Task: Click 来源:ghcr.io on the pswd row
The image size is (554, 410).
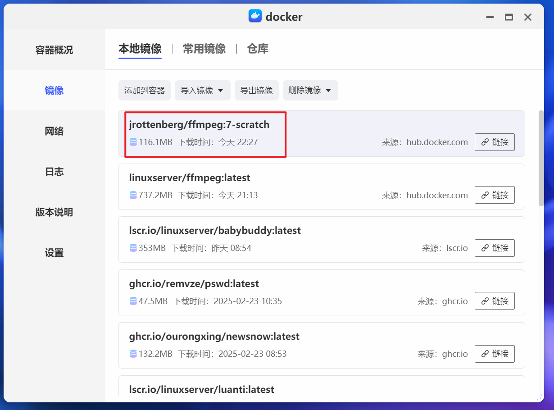Action: click(x=443, y=301)
